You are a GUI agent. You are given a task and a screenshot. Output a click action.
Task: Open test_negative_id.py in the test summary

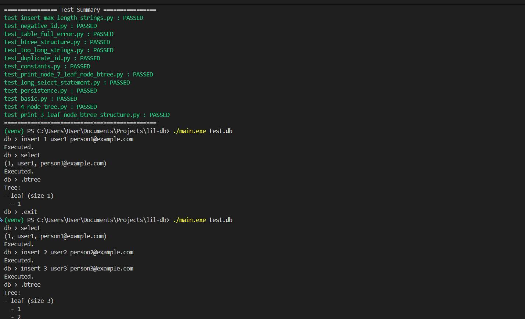(36, 26)
